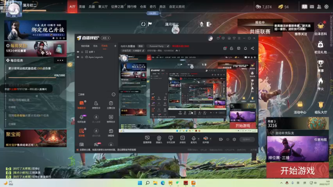This screenshot has width=333, height=187.
Task: Click the team flag icon beside player name
Action: click(x=150, y=24)
